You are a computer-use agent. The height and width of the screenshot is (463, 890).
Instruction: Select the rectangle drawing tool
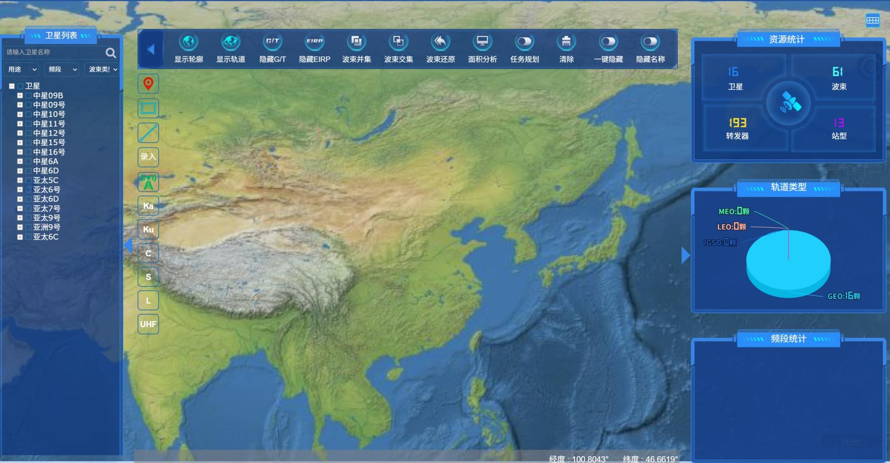(x=148, y=109)
